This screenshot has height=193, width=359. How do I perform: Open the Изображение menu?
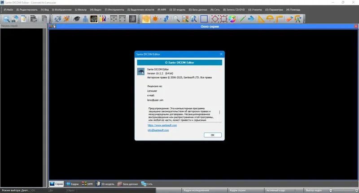click(x=61, y=9)
